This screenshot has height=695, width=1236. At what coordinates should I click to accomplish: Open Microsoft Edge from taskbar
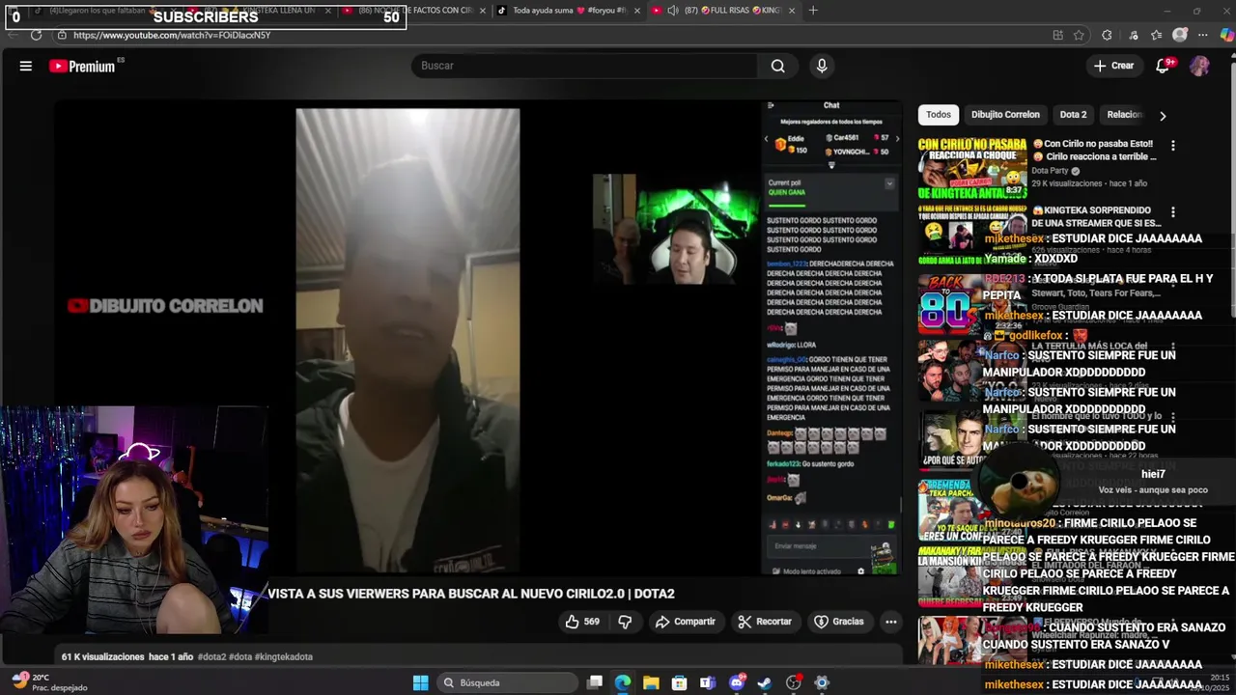point(623,682)
